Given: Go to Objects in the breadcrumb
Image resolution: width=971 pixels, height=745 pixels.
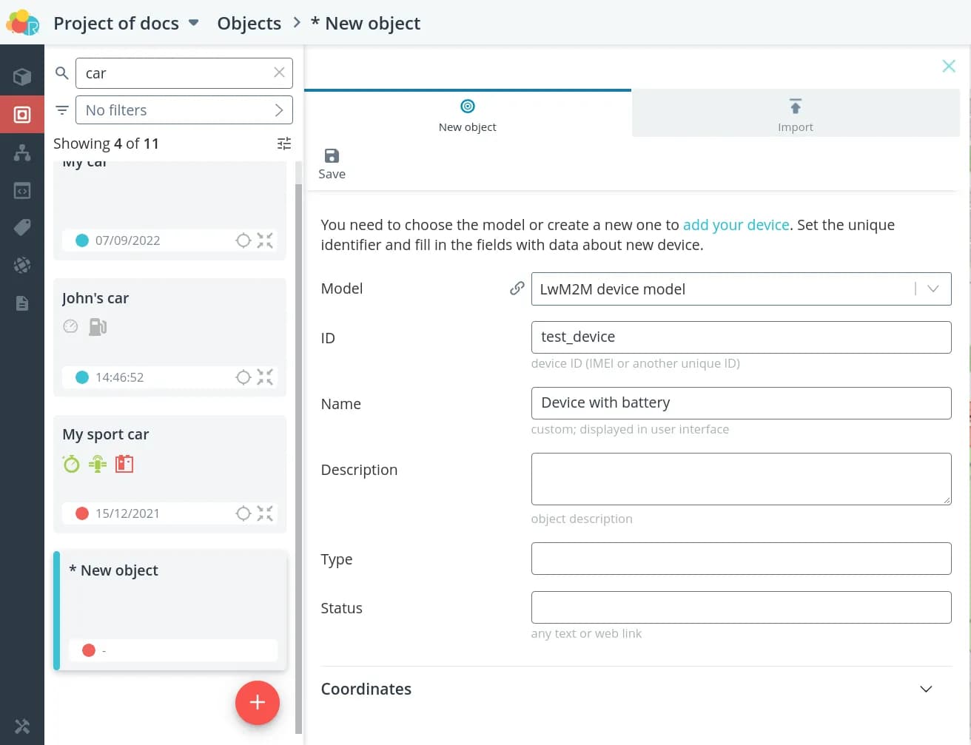Looking at the screenshot, I should click(249, 24).
